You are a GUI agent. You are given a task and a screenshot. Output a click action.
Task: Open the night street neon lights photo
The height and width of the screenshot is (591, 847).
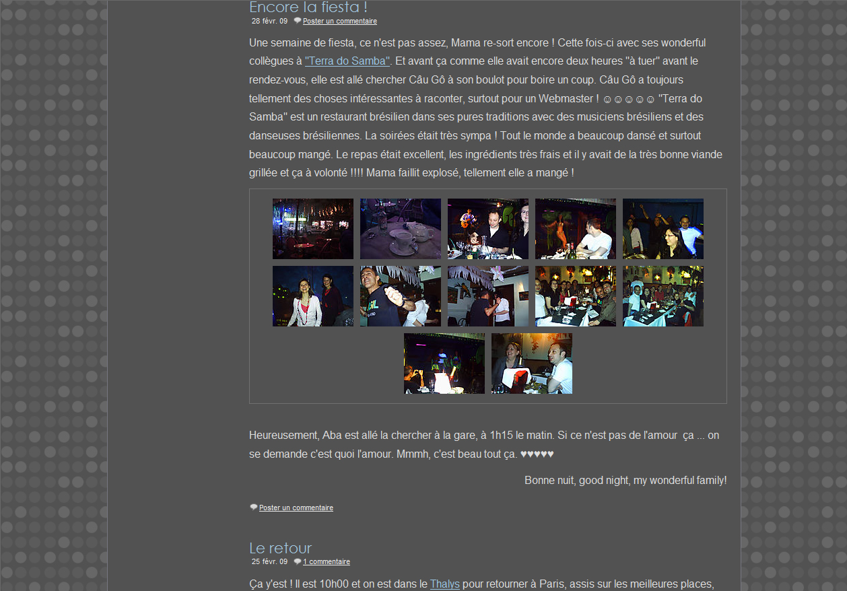pos(312,229)
